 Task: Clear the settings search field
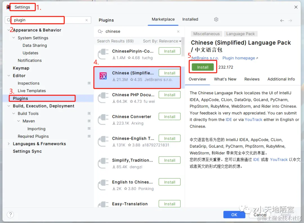point(86,20)
